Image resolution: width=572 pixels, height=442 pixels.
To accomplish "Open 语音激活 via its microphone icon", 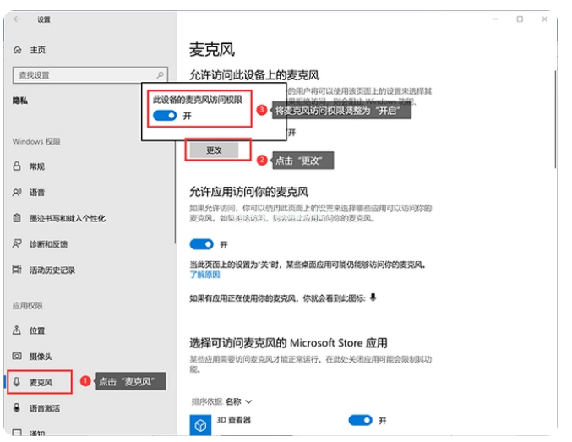I will click(18, 408).
